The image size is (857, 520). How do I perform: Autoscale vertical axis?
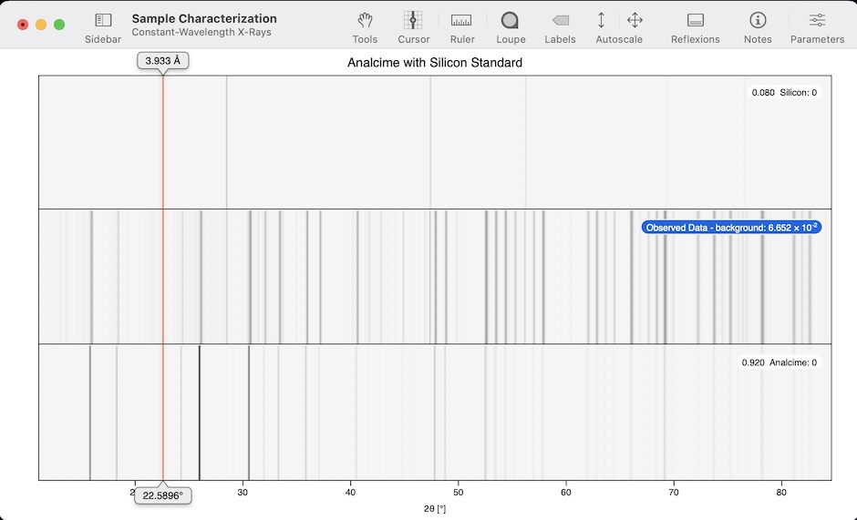click(601, 20)
